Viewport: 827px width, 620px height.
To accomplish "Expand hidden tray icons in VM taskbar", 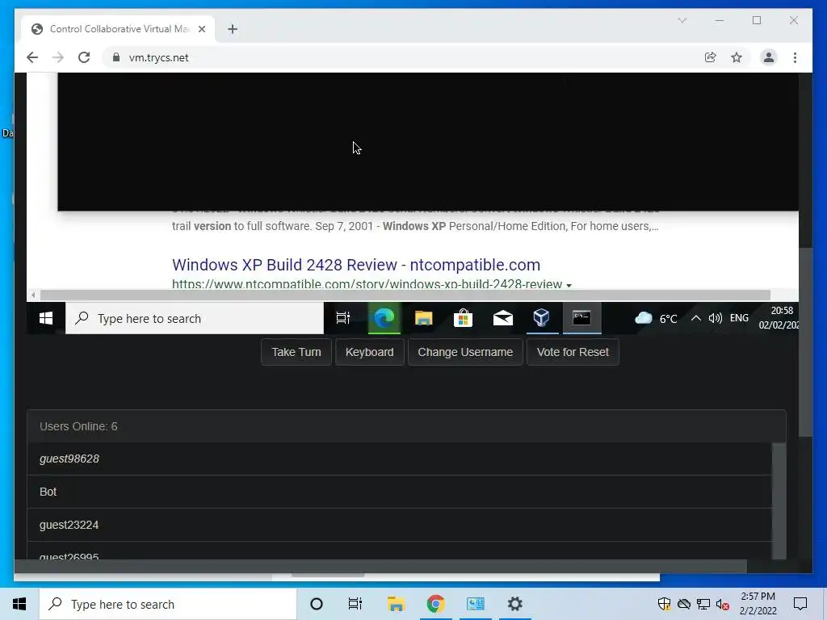I will click(695, 318).
